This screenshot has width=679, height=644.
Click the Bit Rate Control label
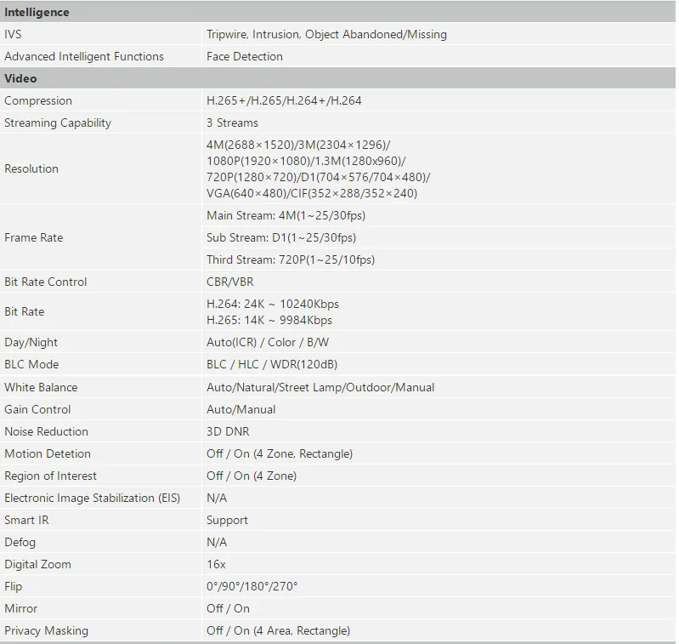tap(46, 282)
